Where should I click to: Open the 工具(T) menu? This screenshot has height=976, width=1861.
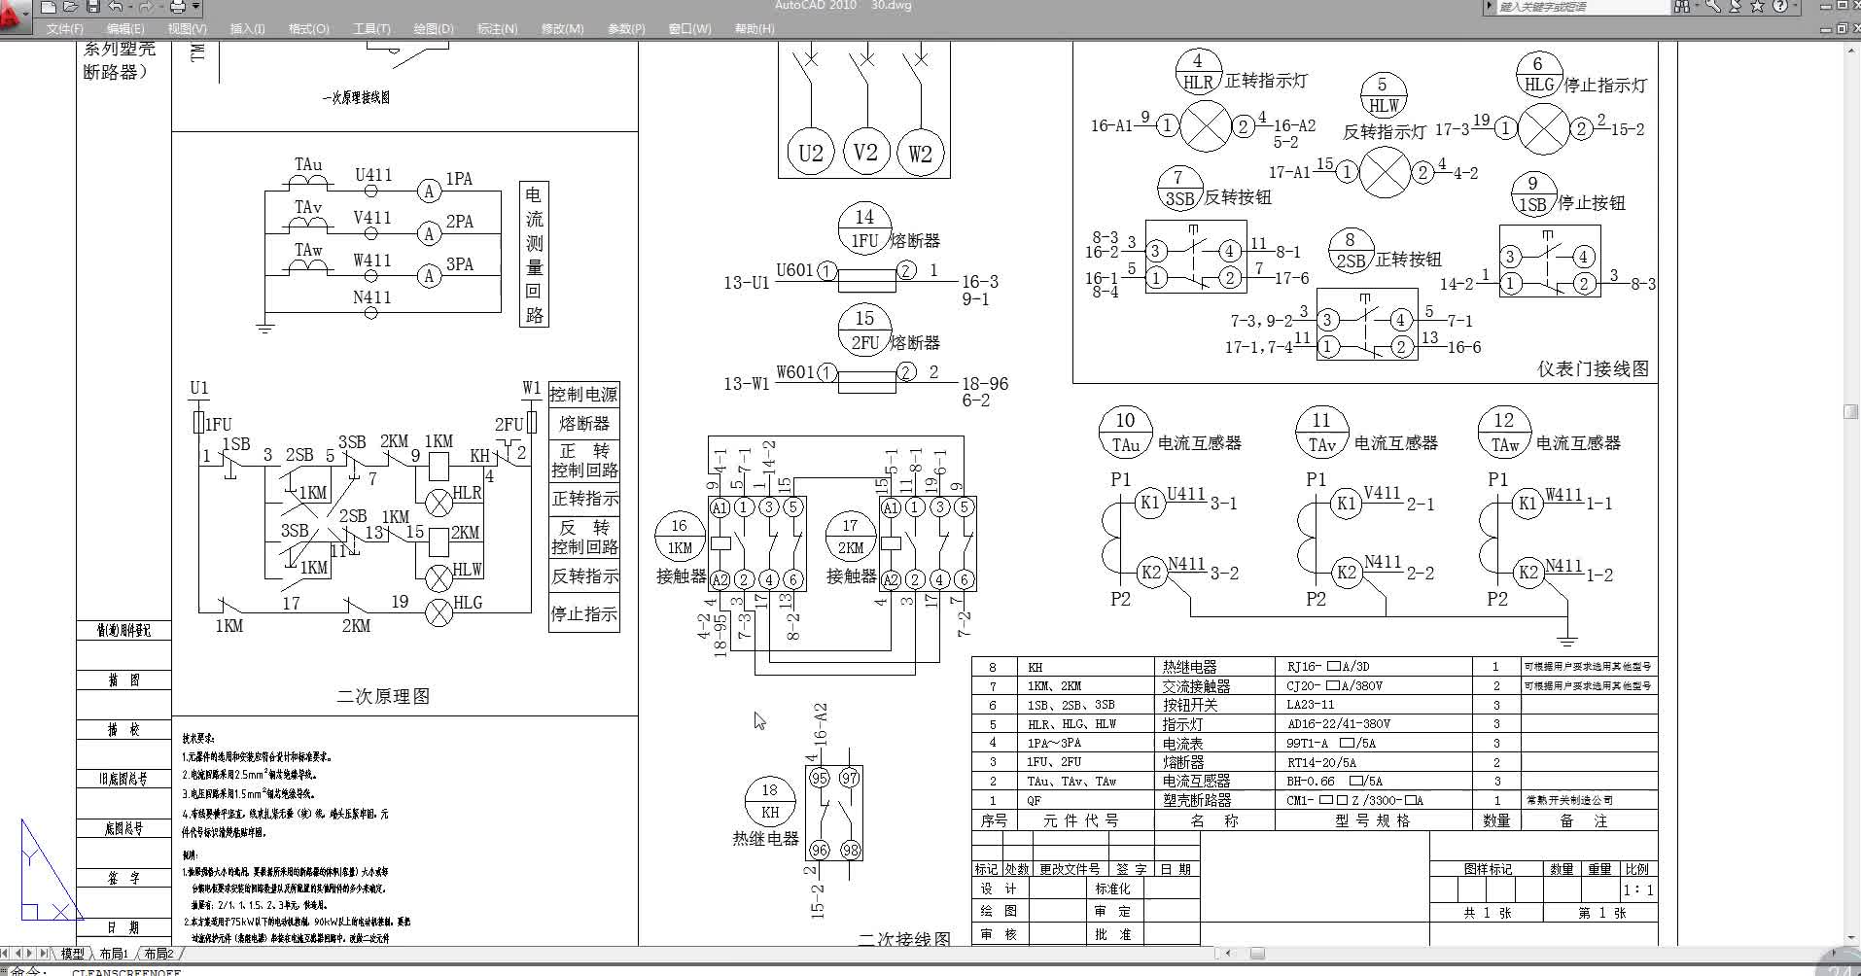point(371,28)
